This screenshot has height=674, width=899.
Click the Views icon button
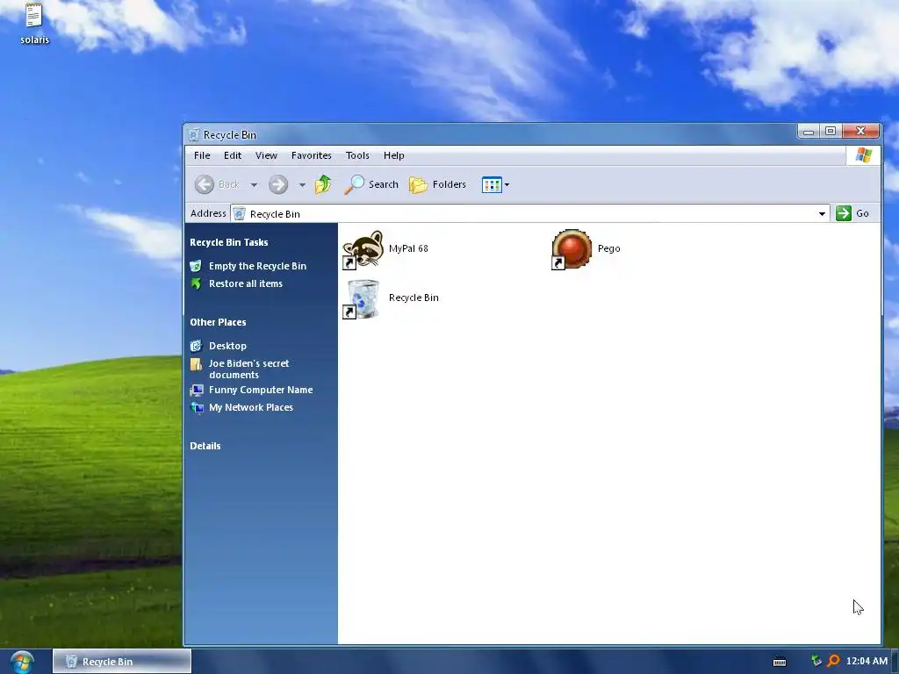point(492,184)
